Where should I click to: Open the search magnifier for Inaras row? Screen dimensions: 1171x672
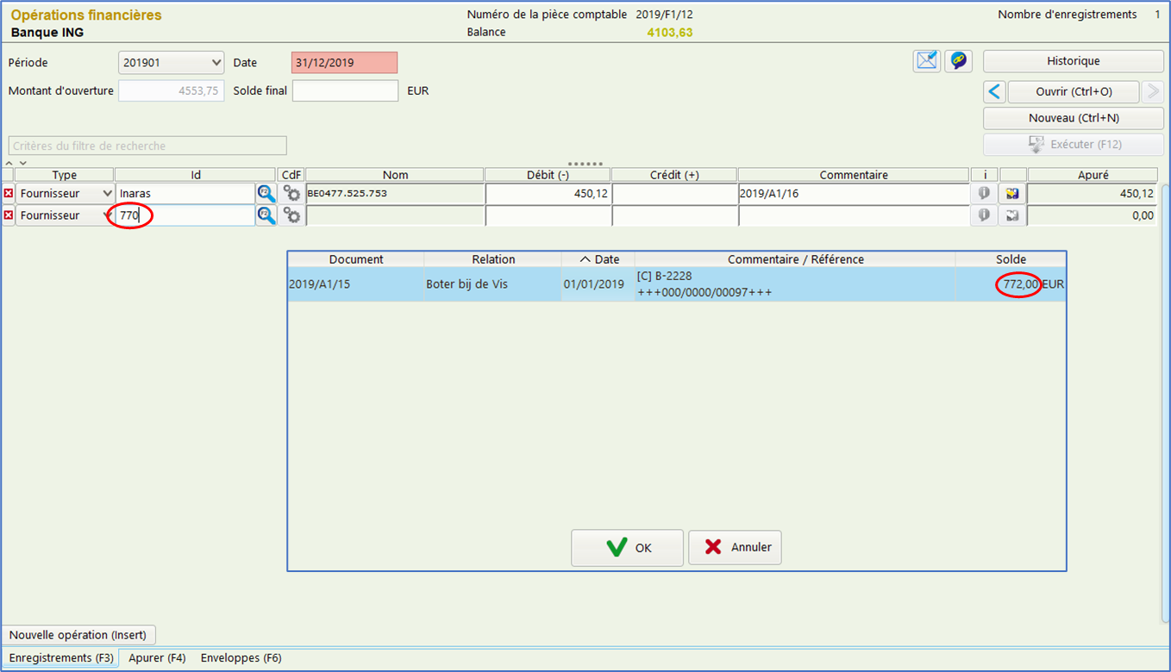[x=266, y=194]
